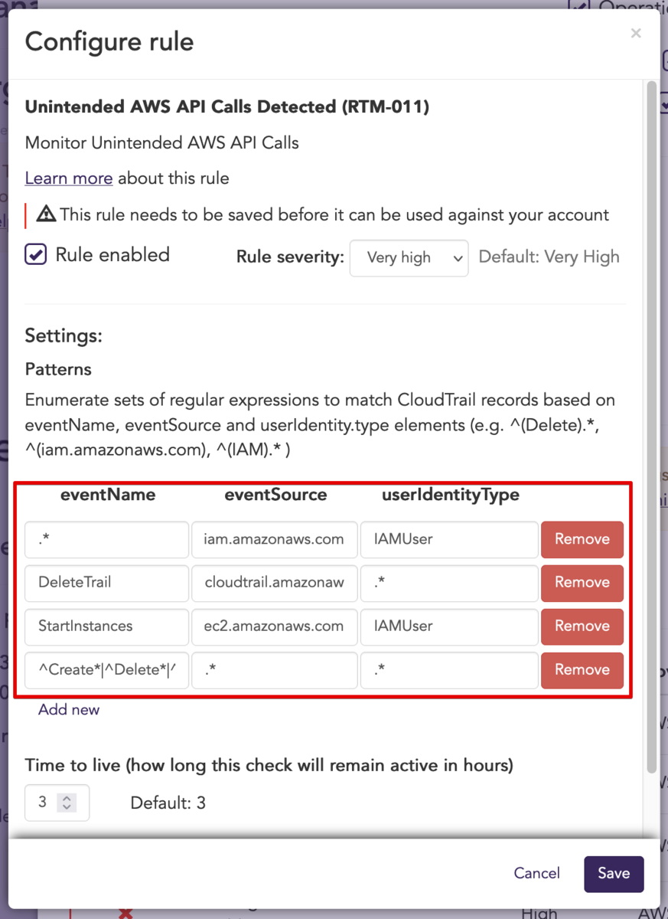Image resolution: width=668 pixels, height=919 pixels.
Task: Edit the ec2.amazonaws.com eventSource field
Action: [274, 626]
